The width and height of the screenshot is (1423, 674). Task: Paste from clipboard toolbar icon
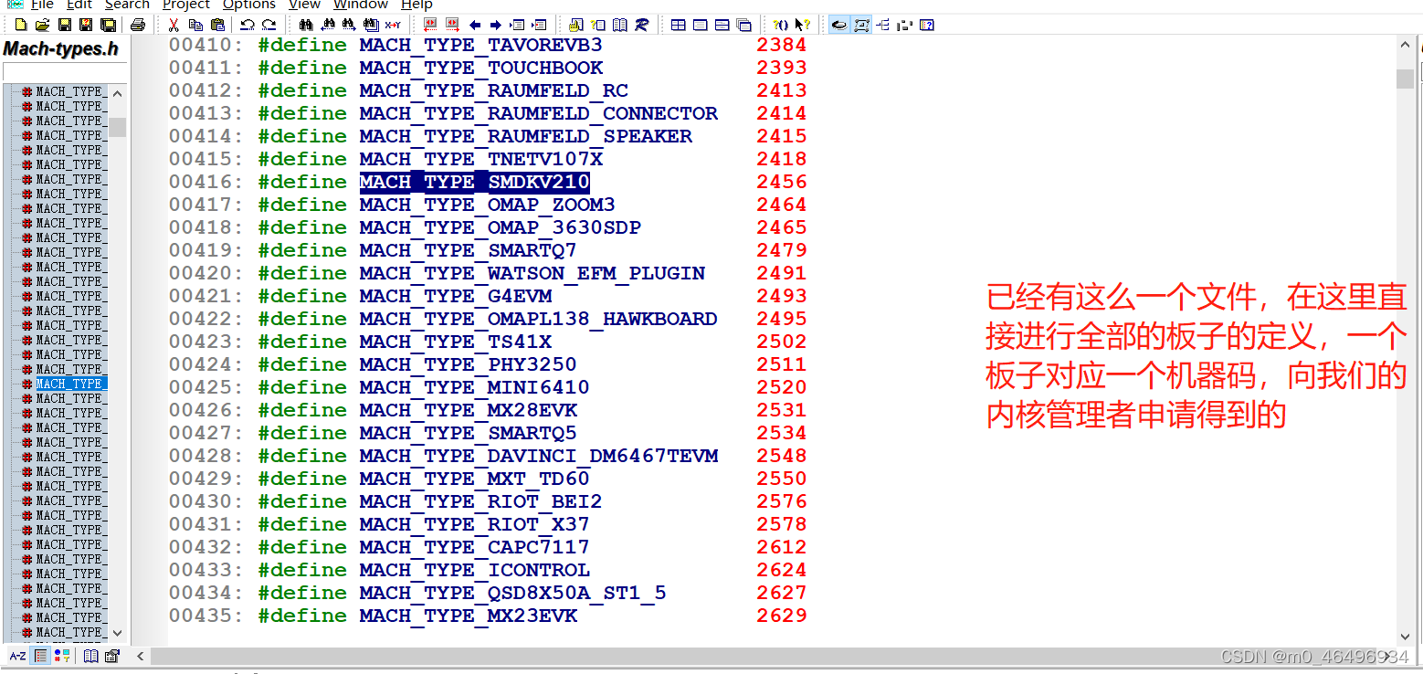point(216,25)
